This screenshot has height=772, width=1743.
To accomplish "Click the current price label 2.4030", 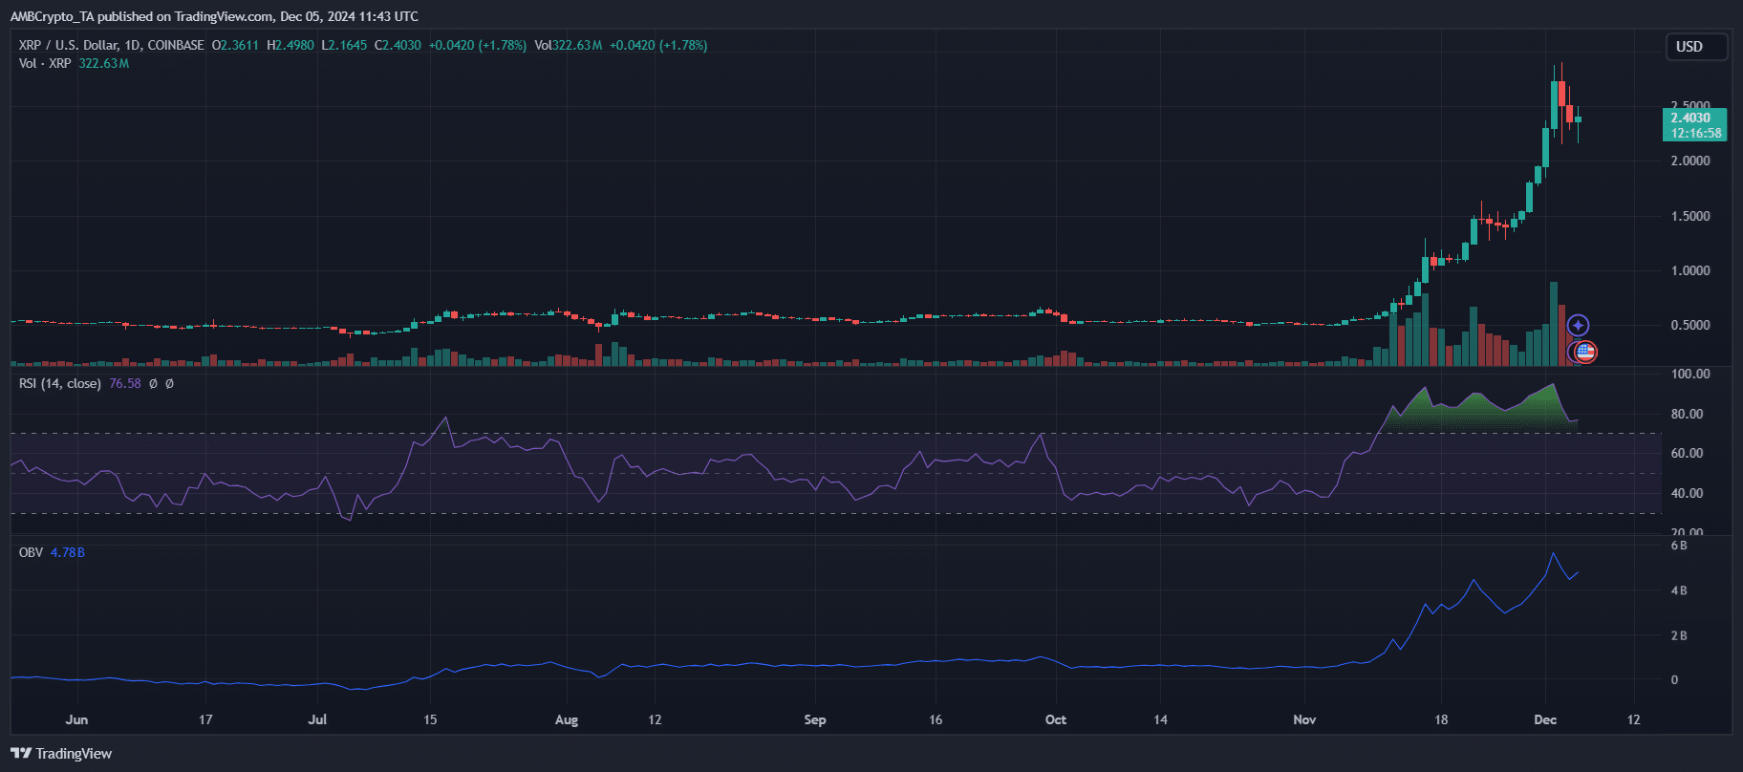I will [1690, 118].
